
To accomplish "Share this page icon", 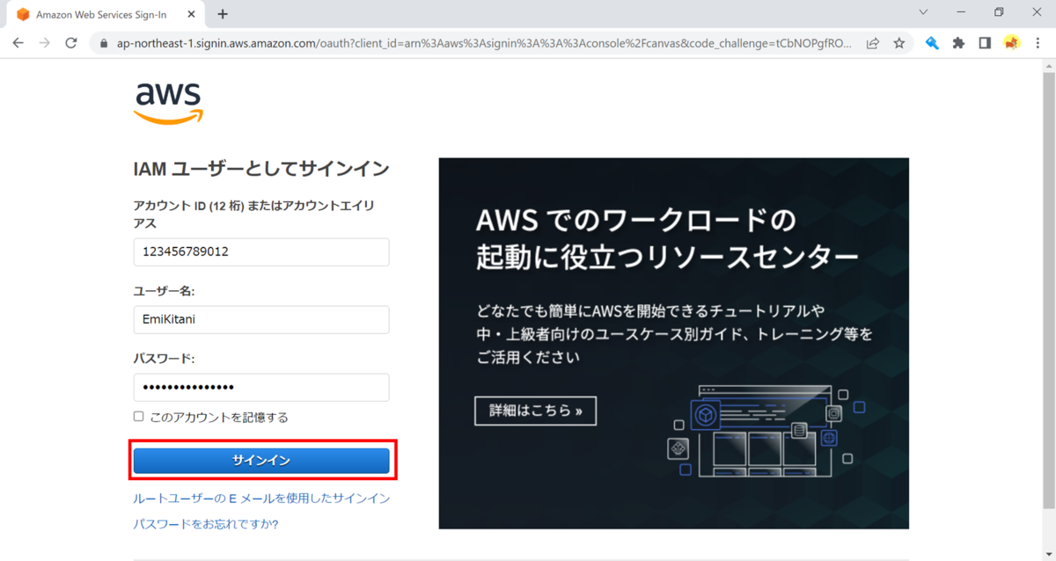I will tap(873, 42).
